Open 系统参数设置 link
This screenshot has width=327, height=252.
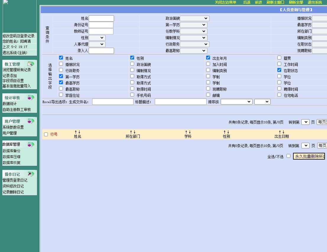pyautogui.click(x=13, y=127)
